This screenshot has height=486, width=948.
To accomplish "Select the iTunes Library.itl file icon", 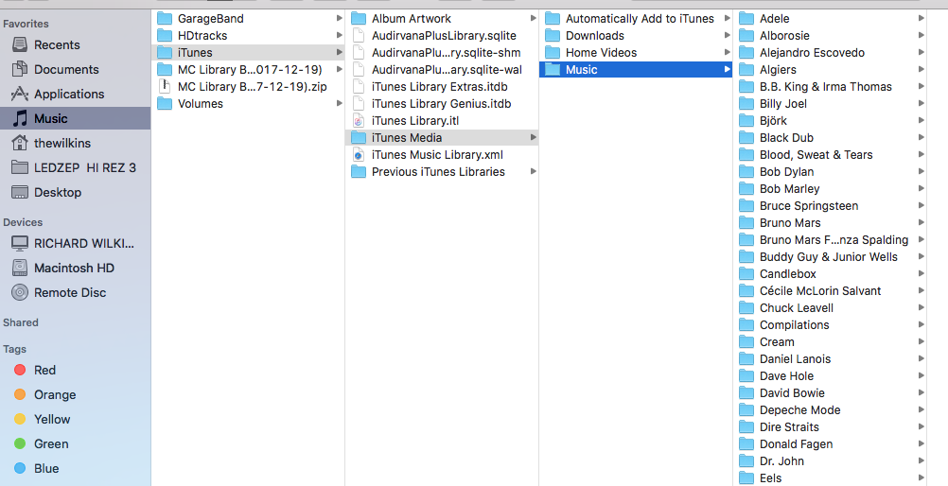I will [359, 120].
